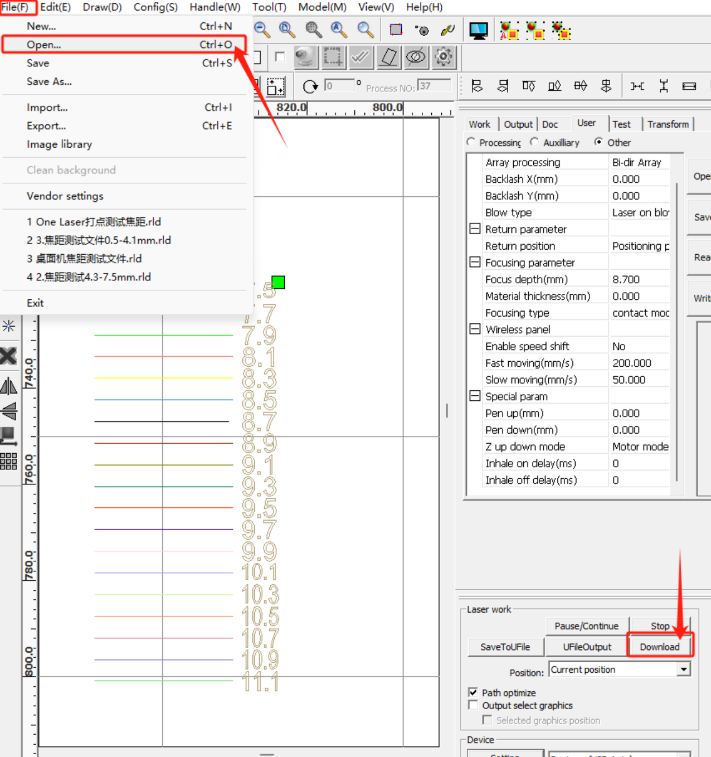Viewport: 711px width, 757px height.
Task: Click the delete X icon in left toolbar
Action: 9,356
